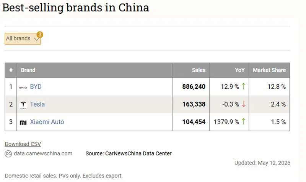The height and width of the screenshot is (182, 306).
Task: Click the # rank column header
Action: (11, 70)
